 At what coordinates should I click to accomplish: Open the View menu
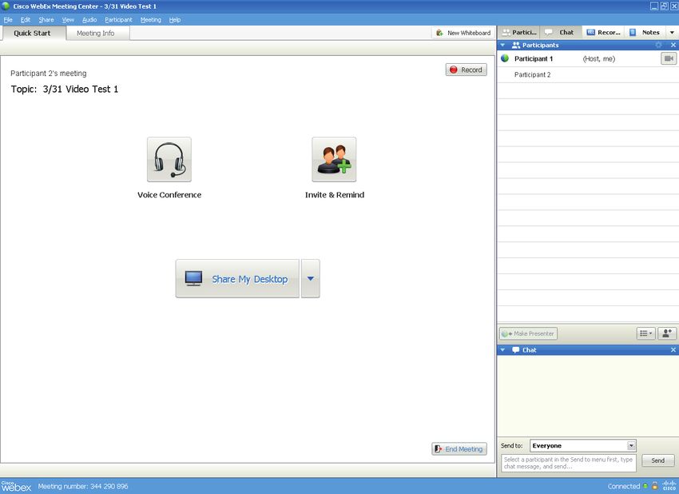click(x=68, y=20)
